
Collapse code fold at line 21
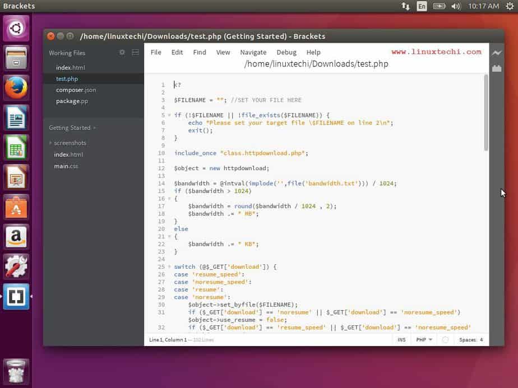[169, 237]
